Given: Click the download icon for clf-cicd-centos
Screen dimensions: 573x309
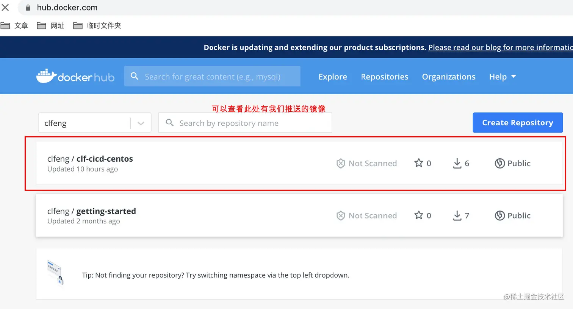Looking at the screenshot, I should click(457, 163).
